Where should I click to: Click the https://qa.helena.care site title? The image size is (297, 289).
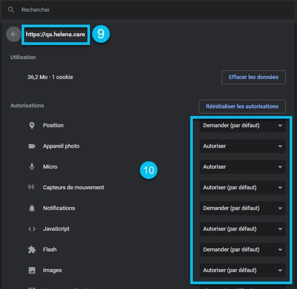(x=56, y=34)
